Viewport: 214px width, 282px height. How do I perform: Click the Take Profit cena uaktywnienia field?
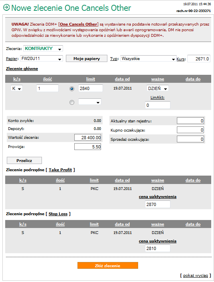(158, 204)
